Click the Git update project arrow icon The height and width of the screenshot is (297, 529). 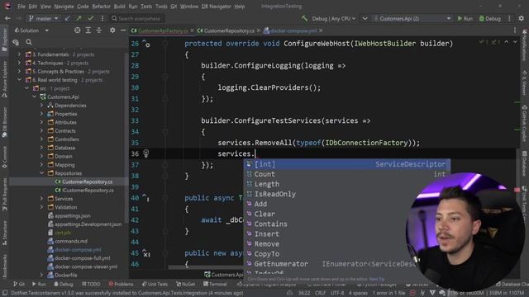pyautogui.click(x=68, y=18)
